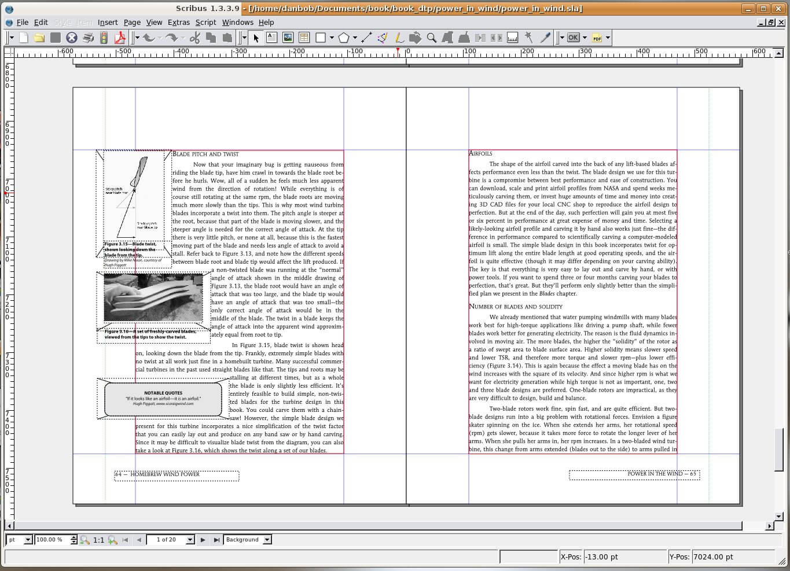Viewport: 790px width, 571px height.
Task: Close the document via toolbar X icon
Action: pyautogui.click(x=72, y=38)
